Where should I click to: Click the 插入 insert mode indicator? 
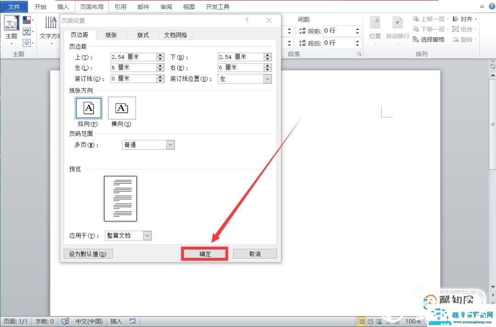pos(116,321)
